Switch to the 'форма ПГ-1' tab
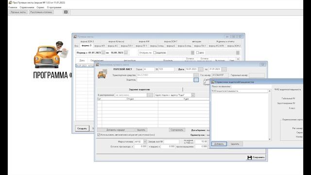The width and height of the screenshot is (311, 175). pos(141,46)
